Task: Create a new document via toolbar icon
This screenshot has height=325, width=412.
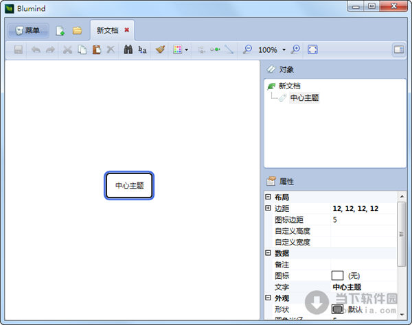Action: (60, 31)
